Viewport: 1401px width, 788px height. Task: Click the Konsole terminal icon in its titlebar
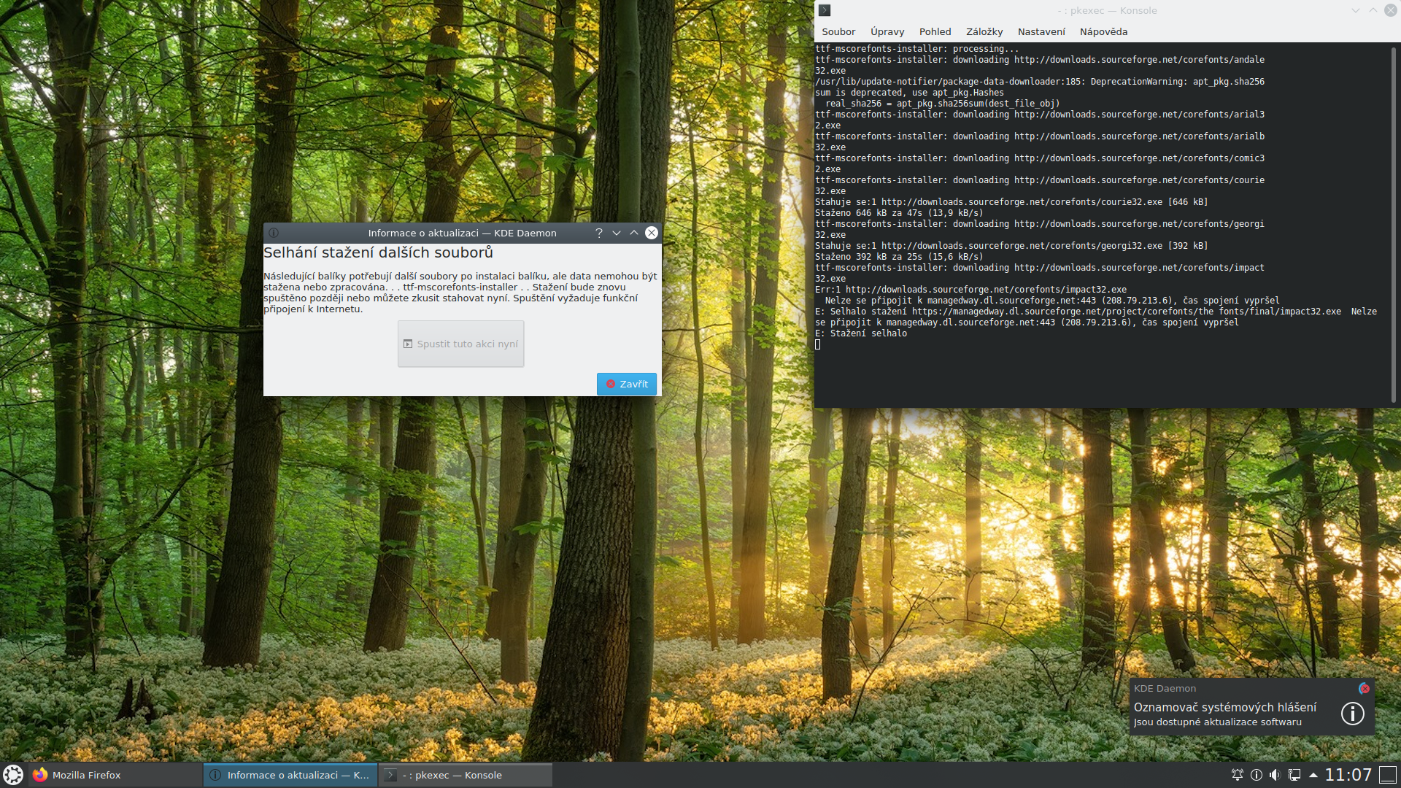(825, 10)
